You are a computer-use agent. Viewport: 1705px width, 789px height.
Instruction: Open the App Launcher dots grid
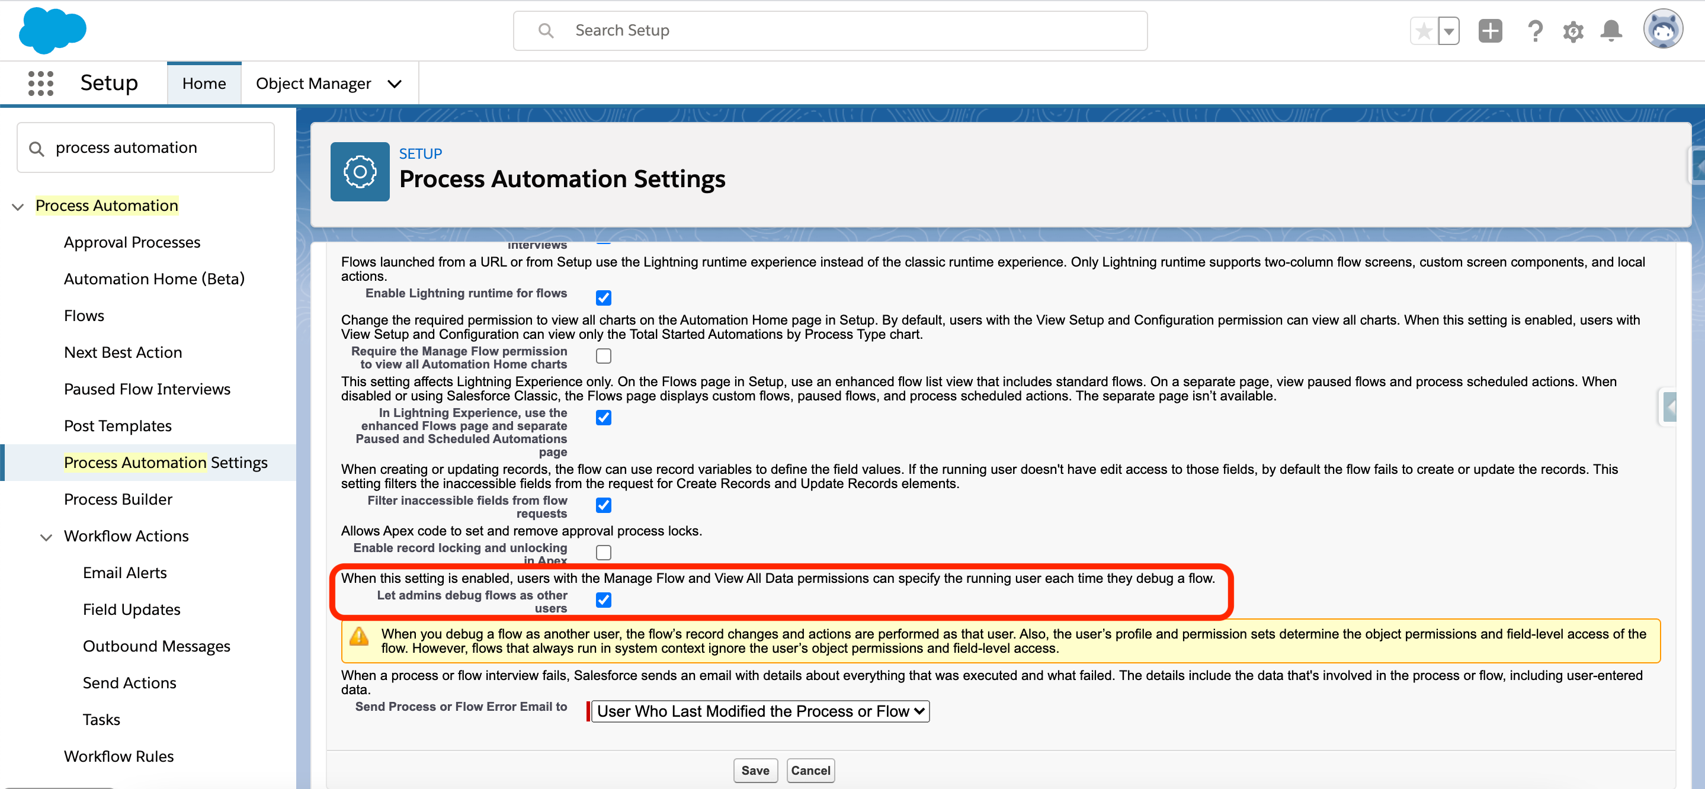40,84
